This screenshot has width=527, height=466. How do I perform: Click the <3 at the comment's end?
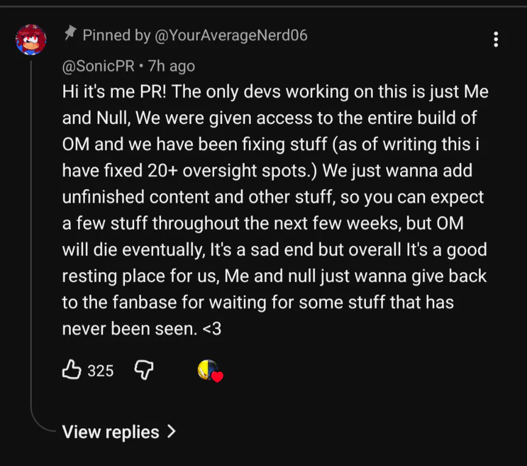point(212,329)
